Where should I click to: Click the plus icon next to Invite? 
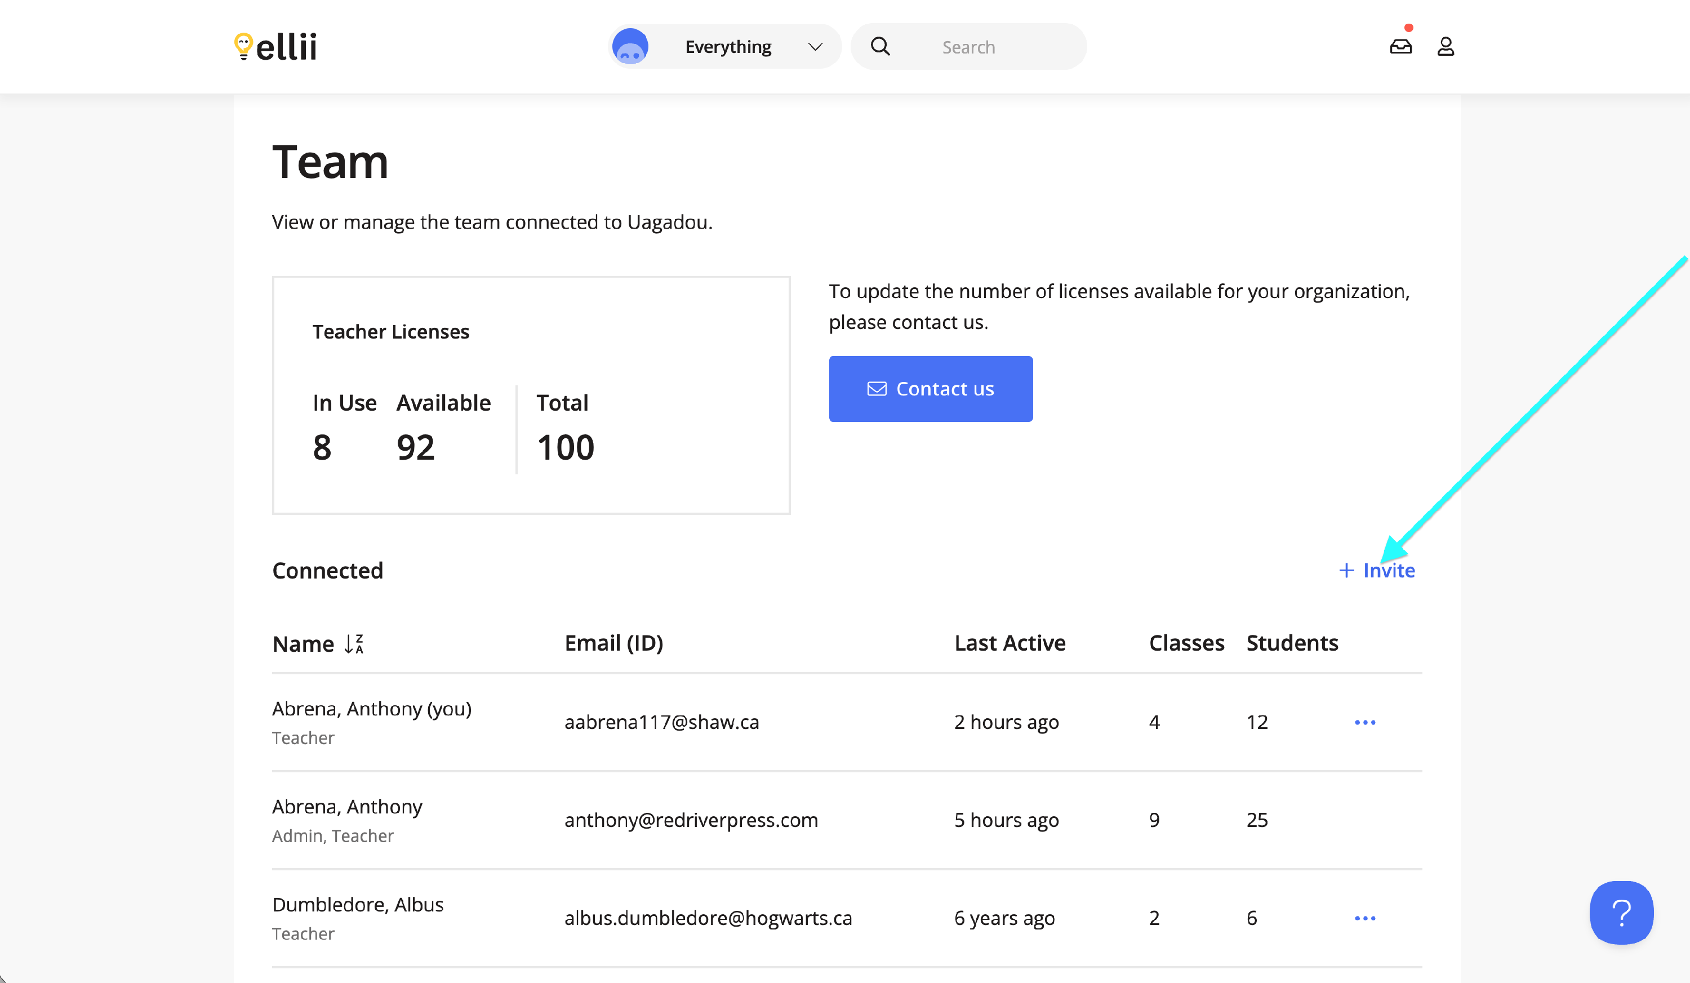1346,571
